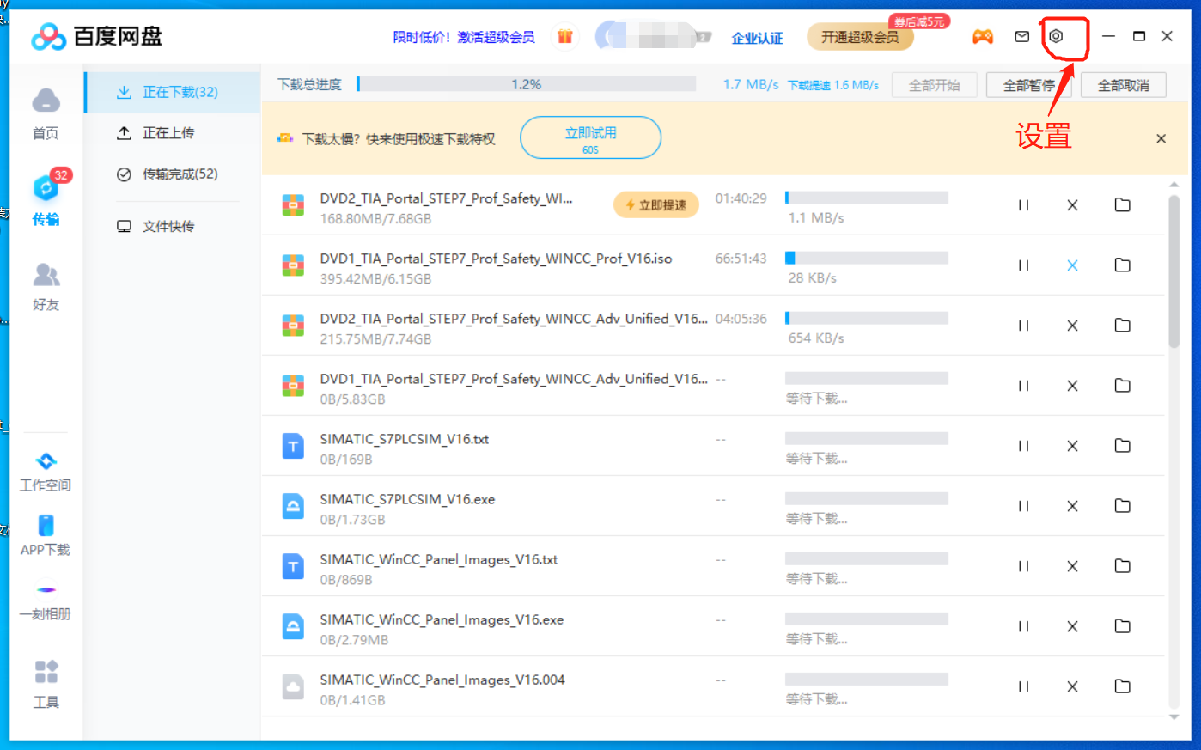Click the game controller icon
The image size is (1201, 750).
coord(982,36)
